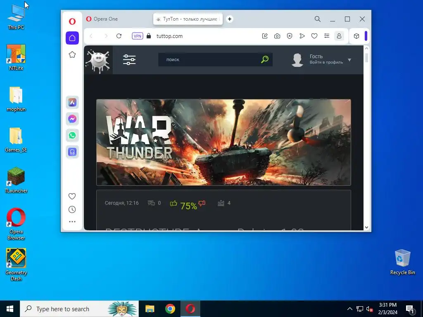Open sidebar setup three-dots menu
This screenshot has height=317, width=423.
coord(72,222)
